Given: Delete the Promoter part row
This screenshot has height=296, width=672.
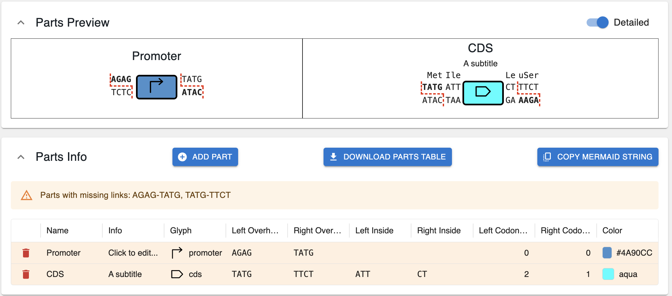Looking at the screenshot, I should 26,253.
